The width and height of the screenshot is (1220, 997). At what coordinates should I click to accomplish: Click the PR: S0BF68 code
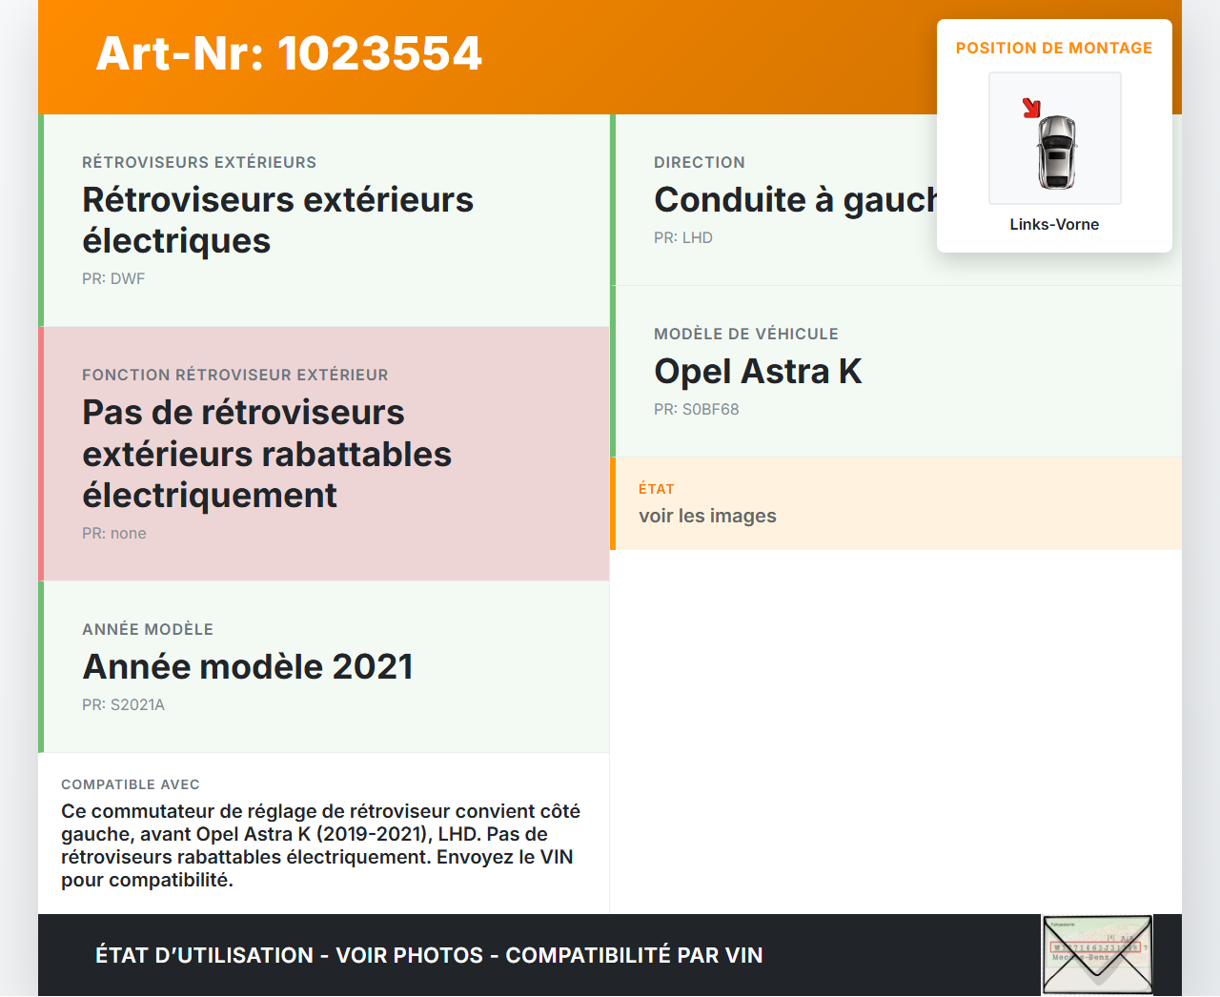697,410
